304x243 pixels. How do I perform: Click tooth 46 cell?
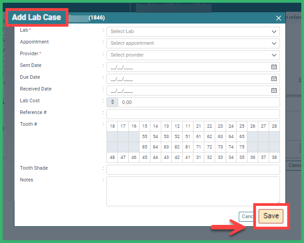[x=134, y=157]
